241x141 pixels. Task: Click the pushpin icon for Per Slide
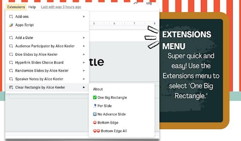tap(95, 106)
